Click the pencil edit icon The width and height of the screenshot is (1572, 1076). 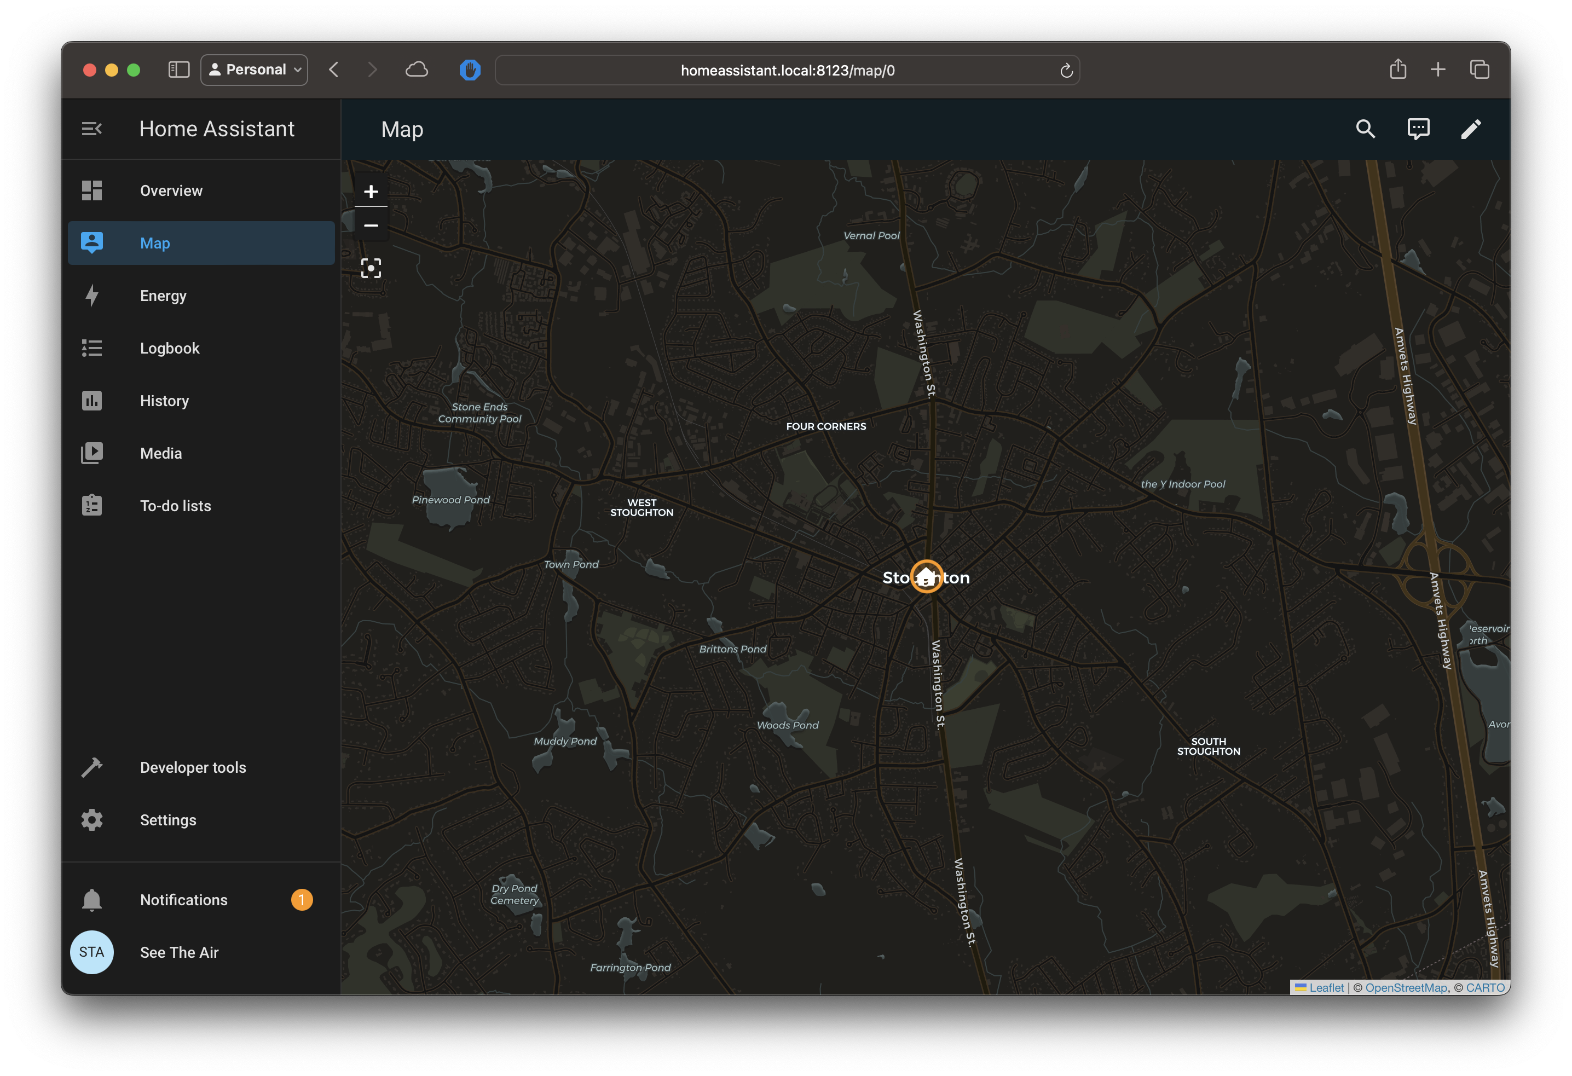1471,129
